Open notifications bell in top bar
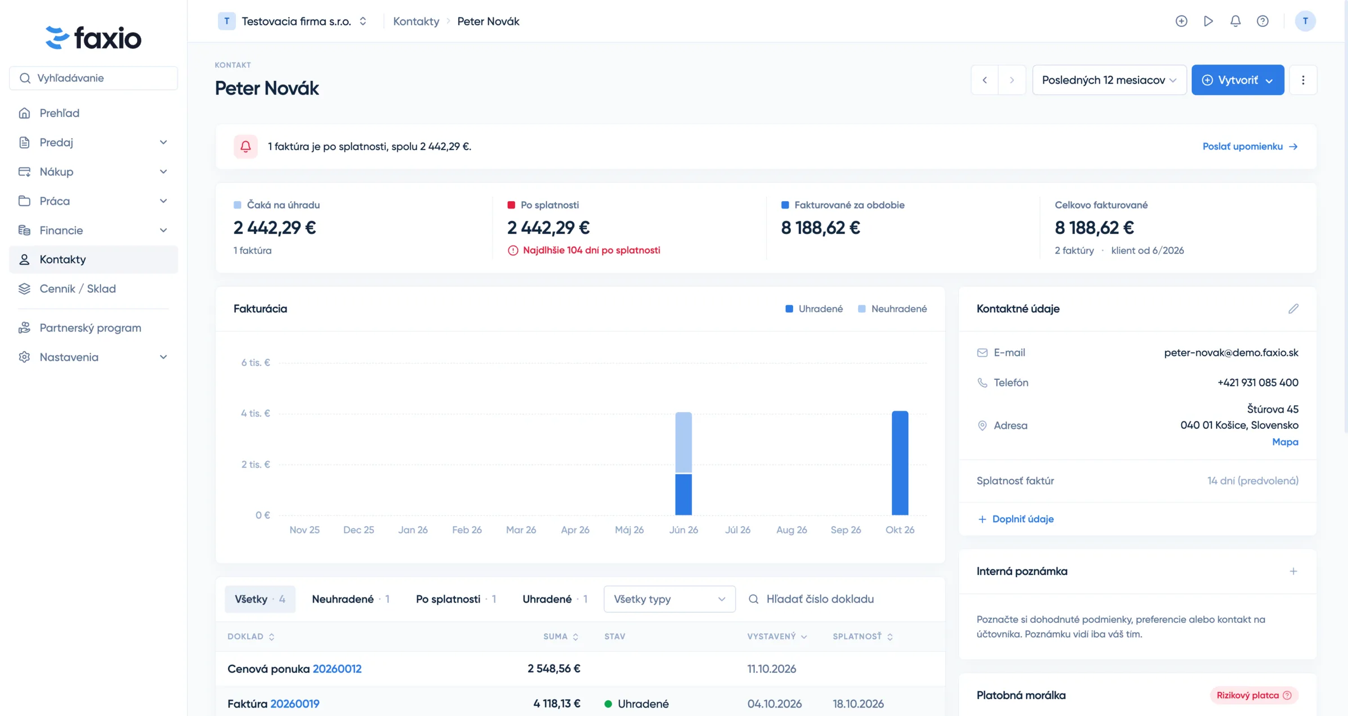Screen dimensions: 1348x716 (x=1235, y=21)
